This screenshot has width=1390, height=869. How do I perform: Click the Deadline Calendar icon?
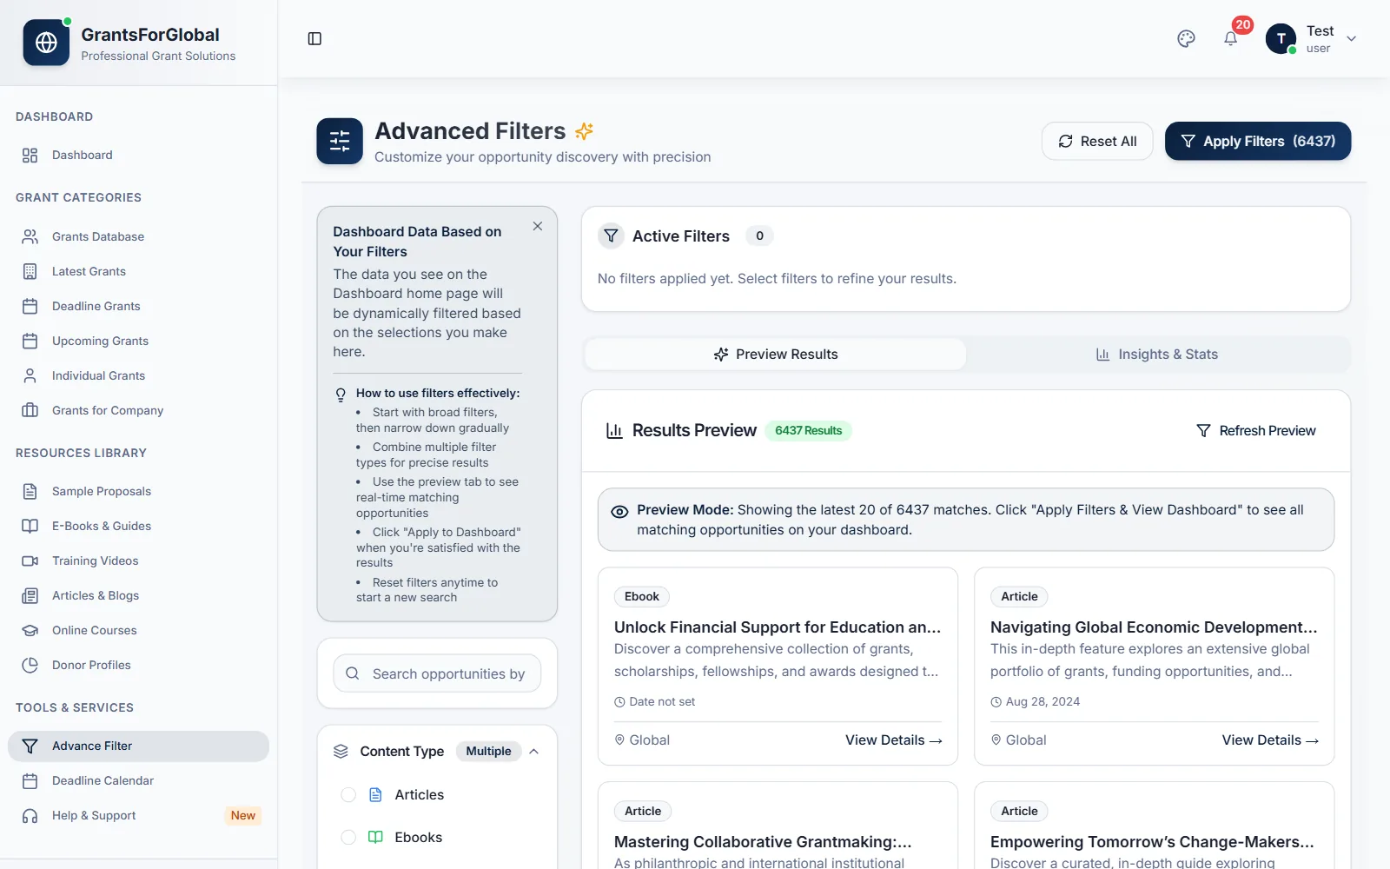[30, 780]
